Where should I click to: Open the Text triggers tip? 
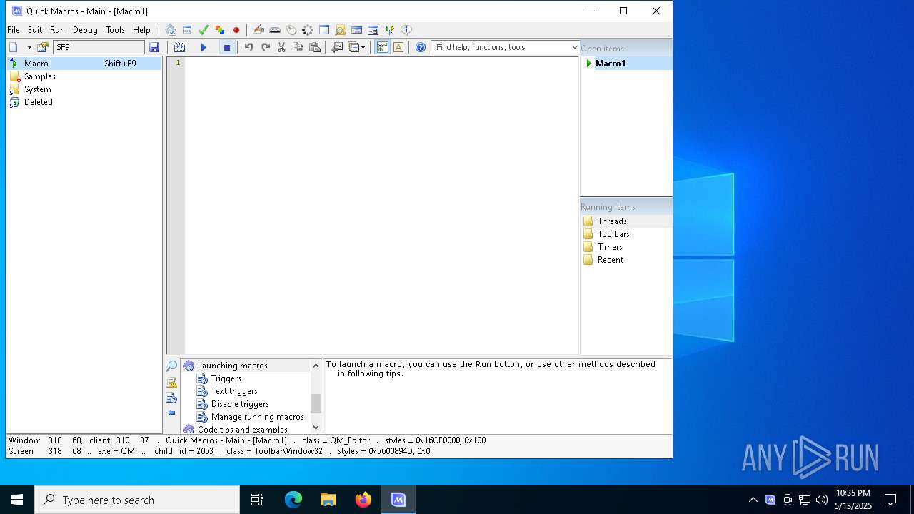pos(234,391)
